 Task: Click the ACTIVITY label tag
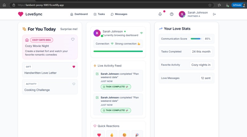pos(31,84)
